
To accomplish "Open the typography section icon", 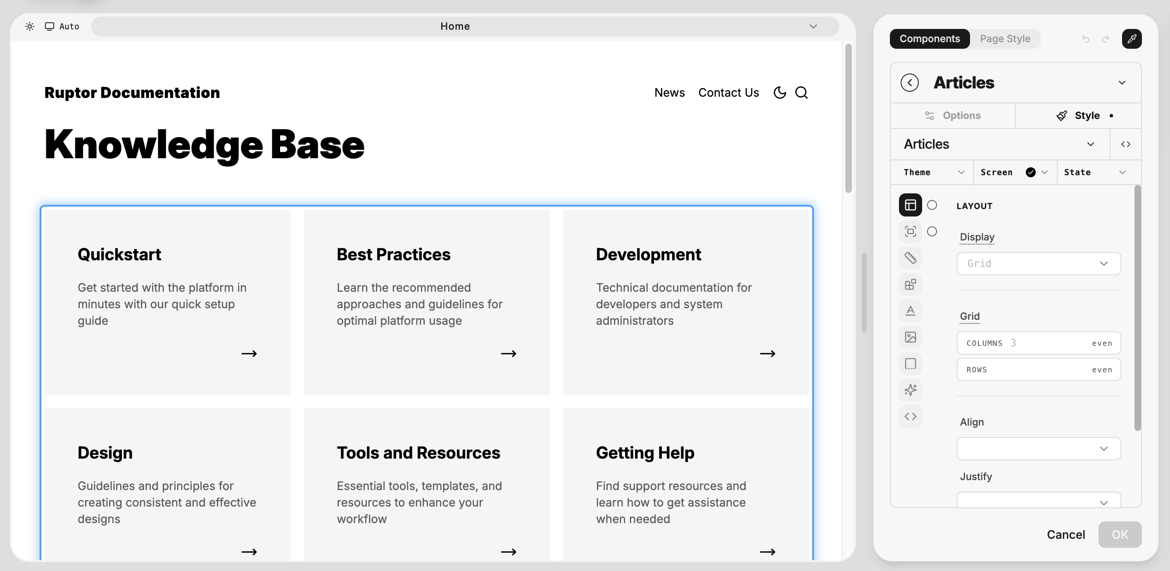I will point(910,311).
